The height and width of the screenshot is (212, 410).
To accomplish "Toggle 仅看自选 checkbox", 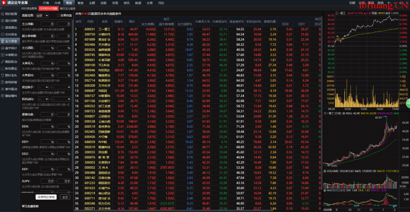I will (58, 16).
